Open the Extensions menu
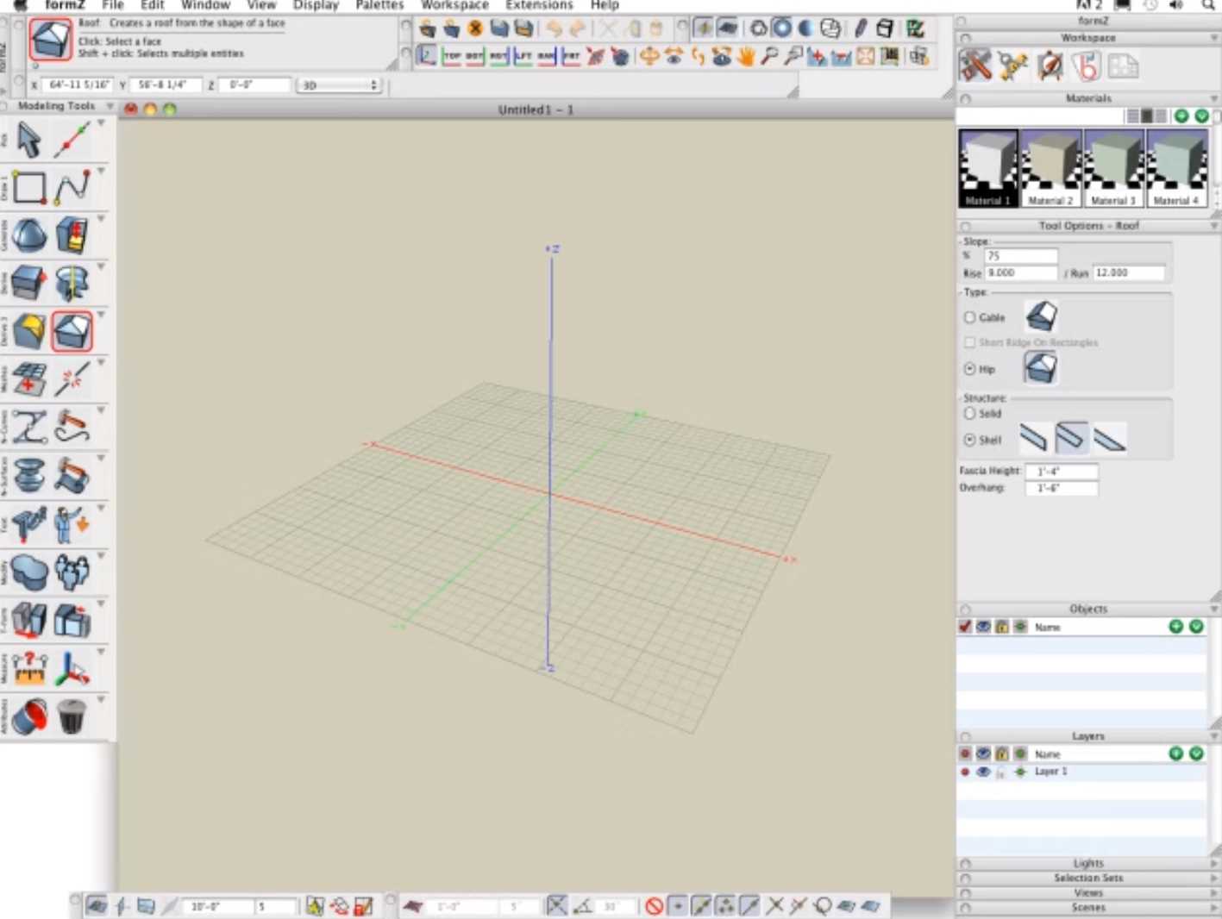This screenshot has width=1222, height=919. (x=539, y=5)
